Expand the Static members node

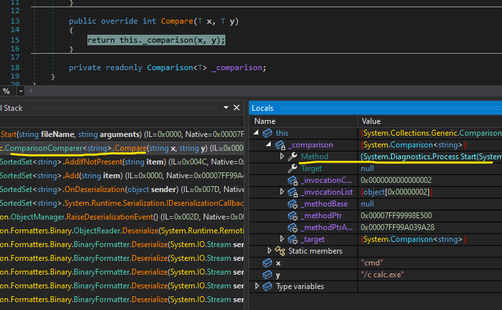point(270,251)
